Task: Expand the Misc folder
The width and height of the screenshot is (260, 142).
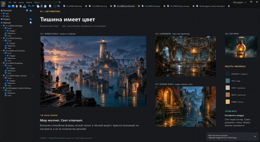Action: click(x=1, y=16)
